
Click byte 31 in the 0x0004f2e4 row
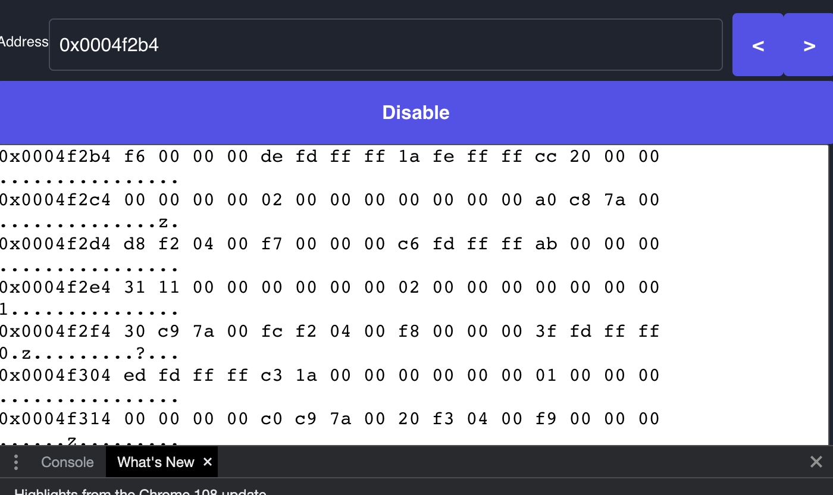click(x=135, y=287)
